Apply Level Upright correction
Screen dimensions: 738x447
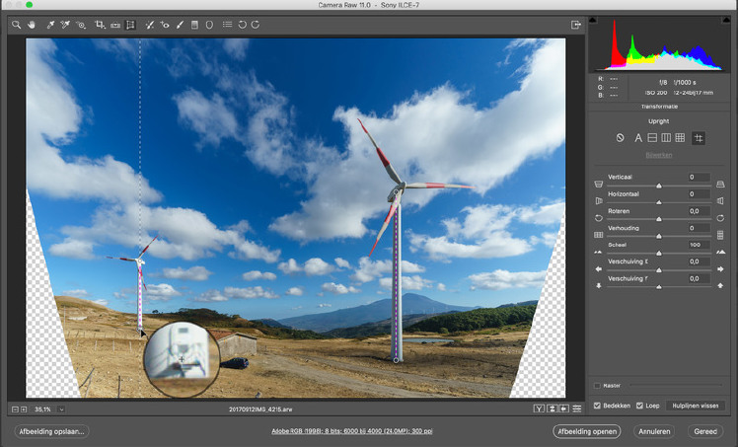point(652,138)
